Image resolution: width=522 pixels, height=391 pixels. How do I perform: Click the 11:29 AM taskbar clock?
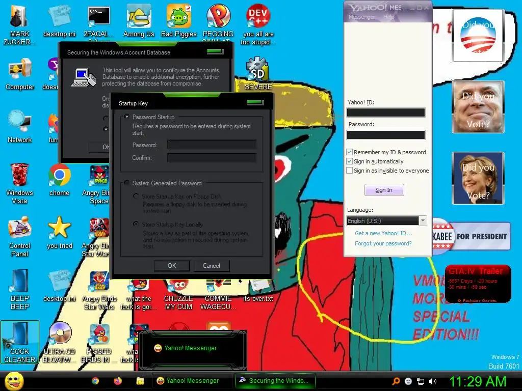pyautogui.click(x=478, y=381)
